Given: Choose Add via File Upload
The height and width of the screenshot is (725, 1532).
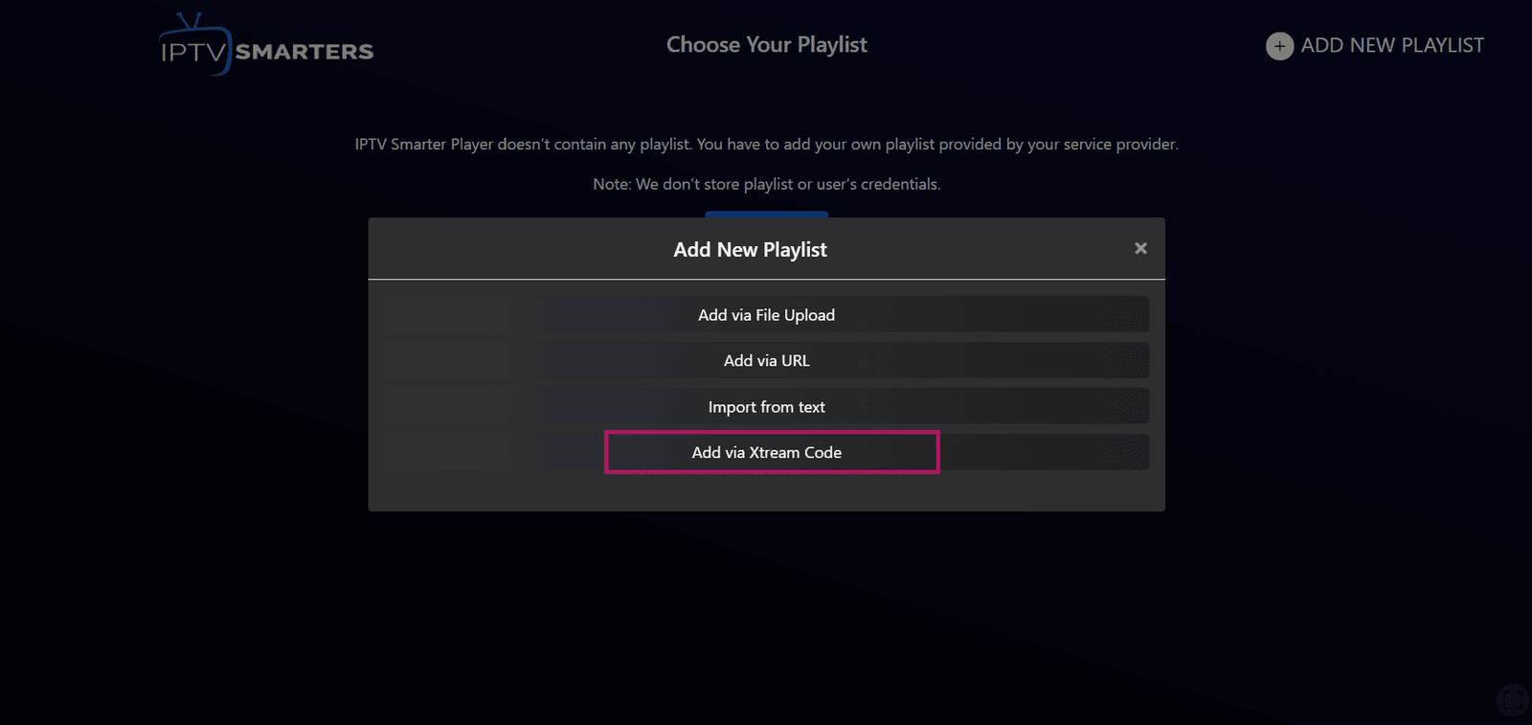Looking at the screenshot, I should point(766,315).
